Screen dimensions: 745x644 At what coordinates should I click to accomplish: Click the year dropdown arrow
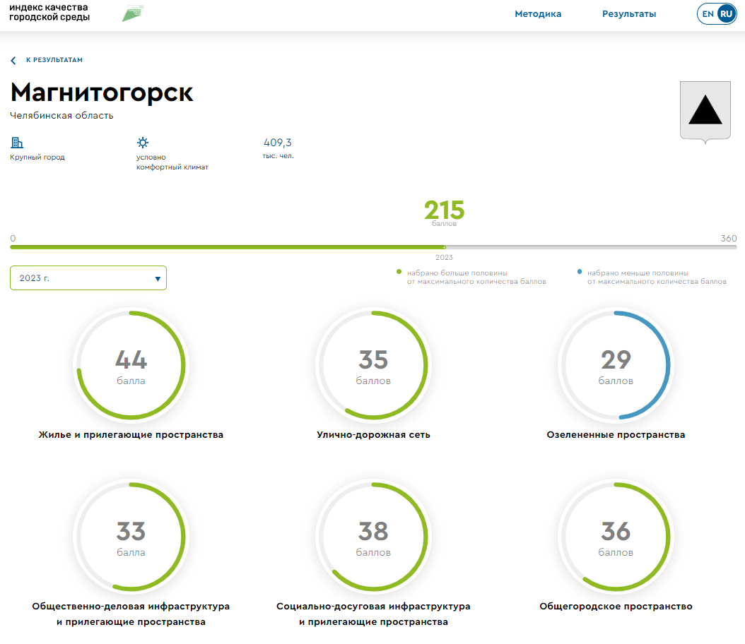tap(158, 279)
